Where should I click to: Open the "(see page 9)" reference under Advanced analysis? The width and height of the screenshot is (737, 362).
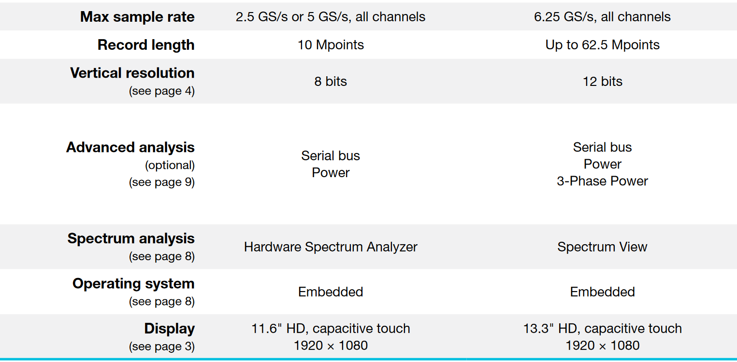click(162, 182)
